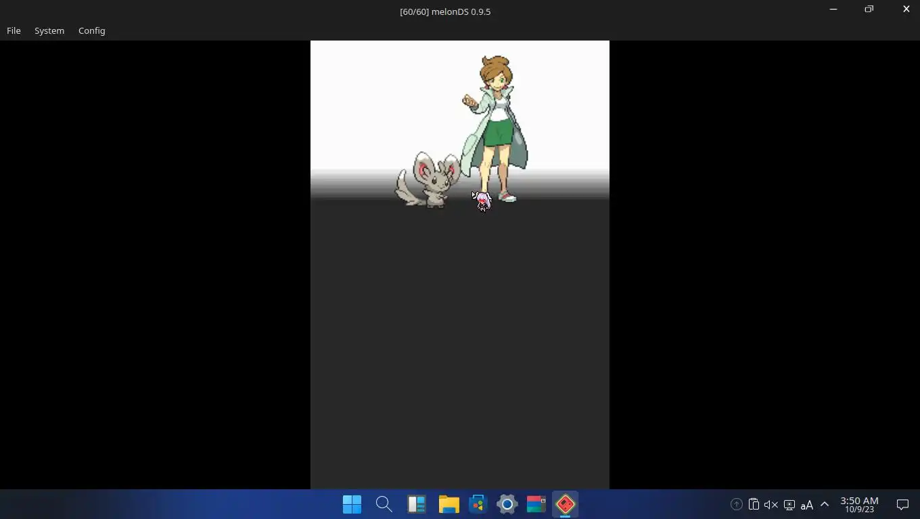Open the File menu
Viewport: 920px width, 519px height.
coord(14,30)
